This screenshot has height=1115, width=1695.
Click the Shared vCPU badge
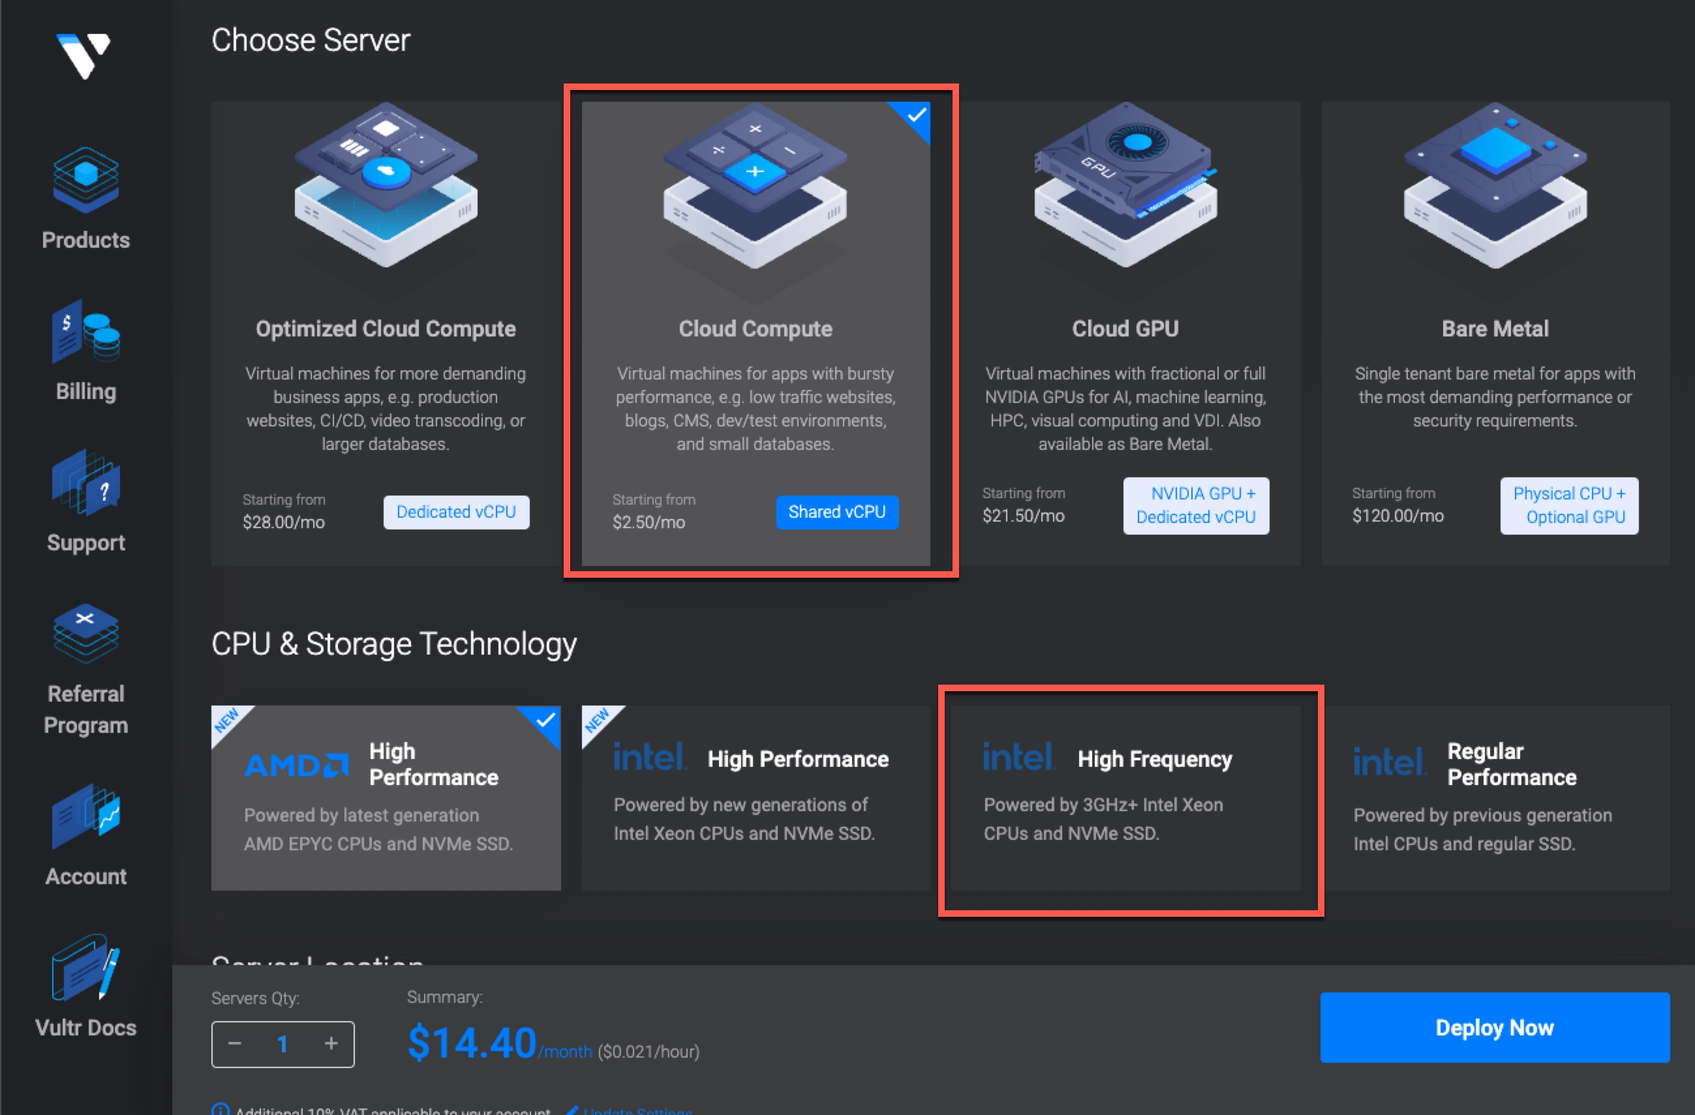(837, 512)
